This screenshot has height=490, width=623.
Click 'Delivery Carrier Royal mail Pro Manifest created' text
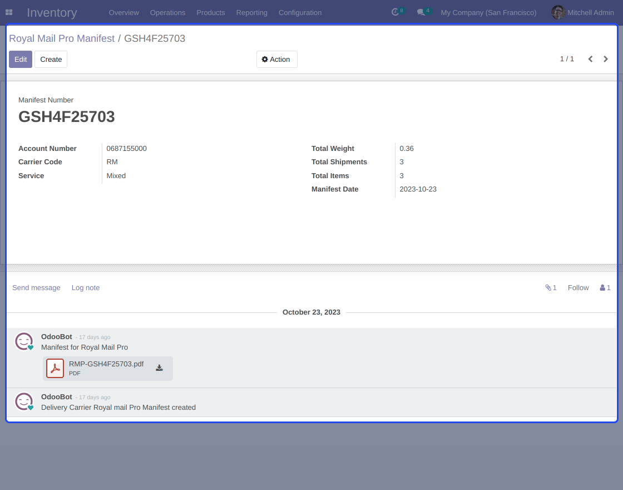click(118, 407)
